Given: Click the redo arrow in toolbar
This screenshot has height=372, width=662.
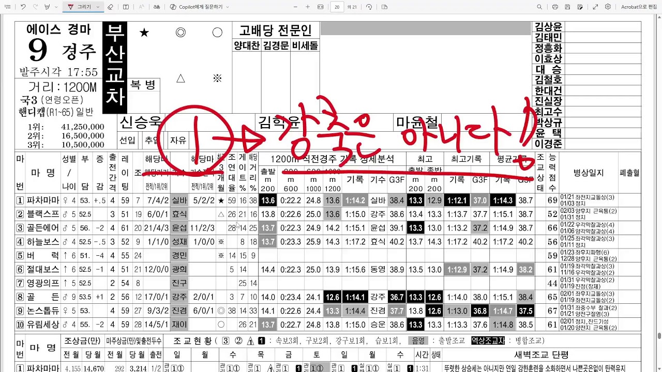Looking at the screenshot, I should [35, 7].
